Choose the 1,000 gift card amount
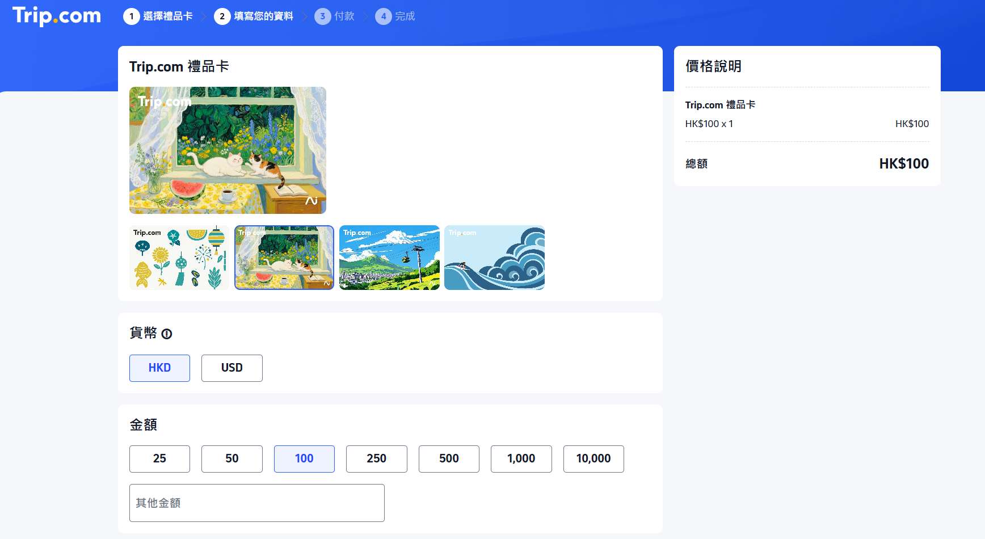Viewport: 985px width, 539px height. point(521,458)
